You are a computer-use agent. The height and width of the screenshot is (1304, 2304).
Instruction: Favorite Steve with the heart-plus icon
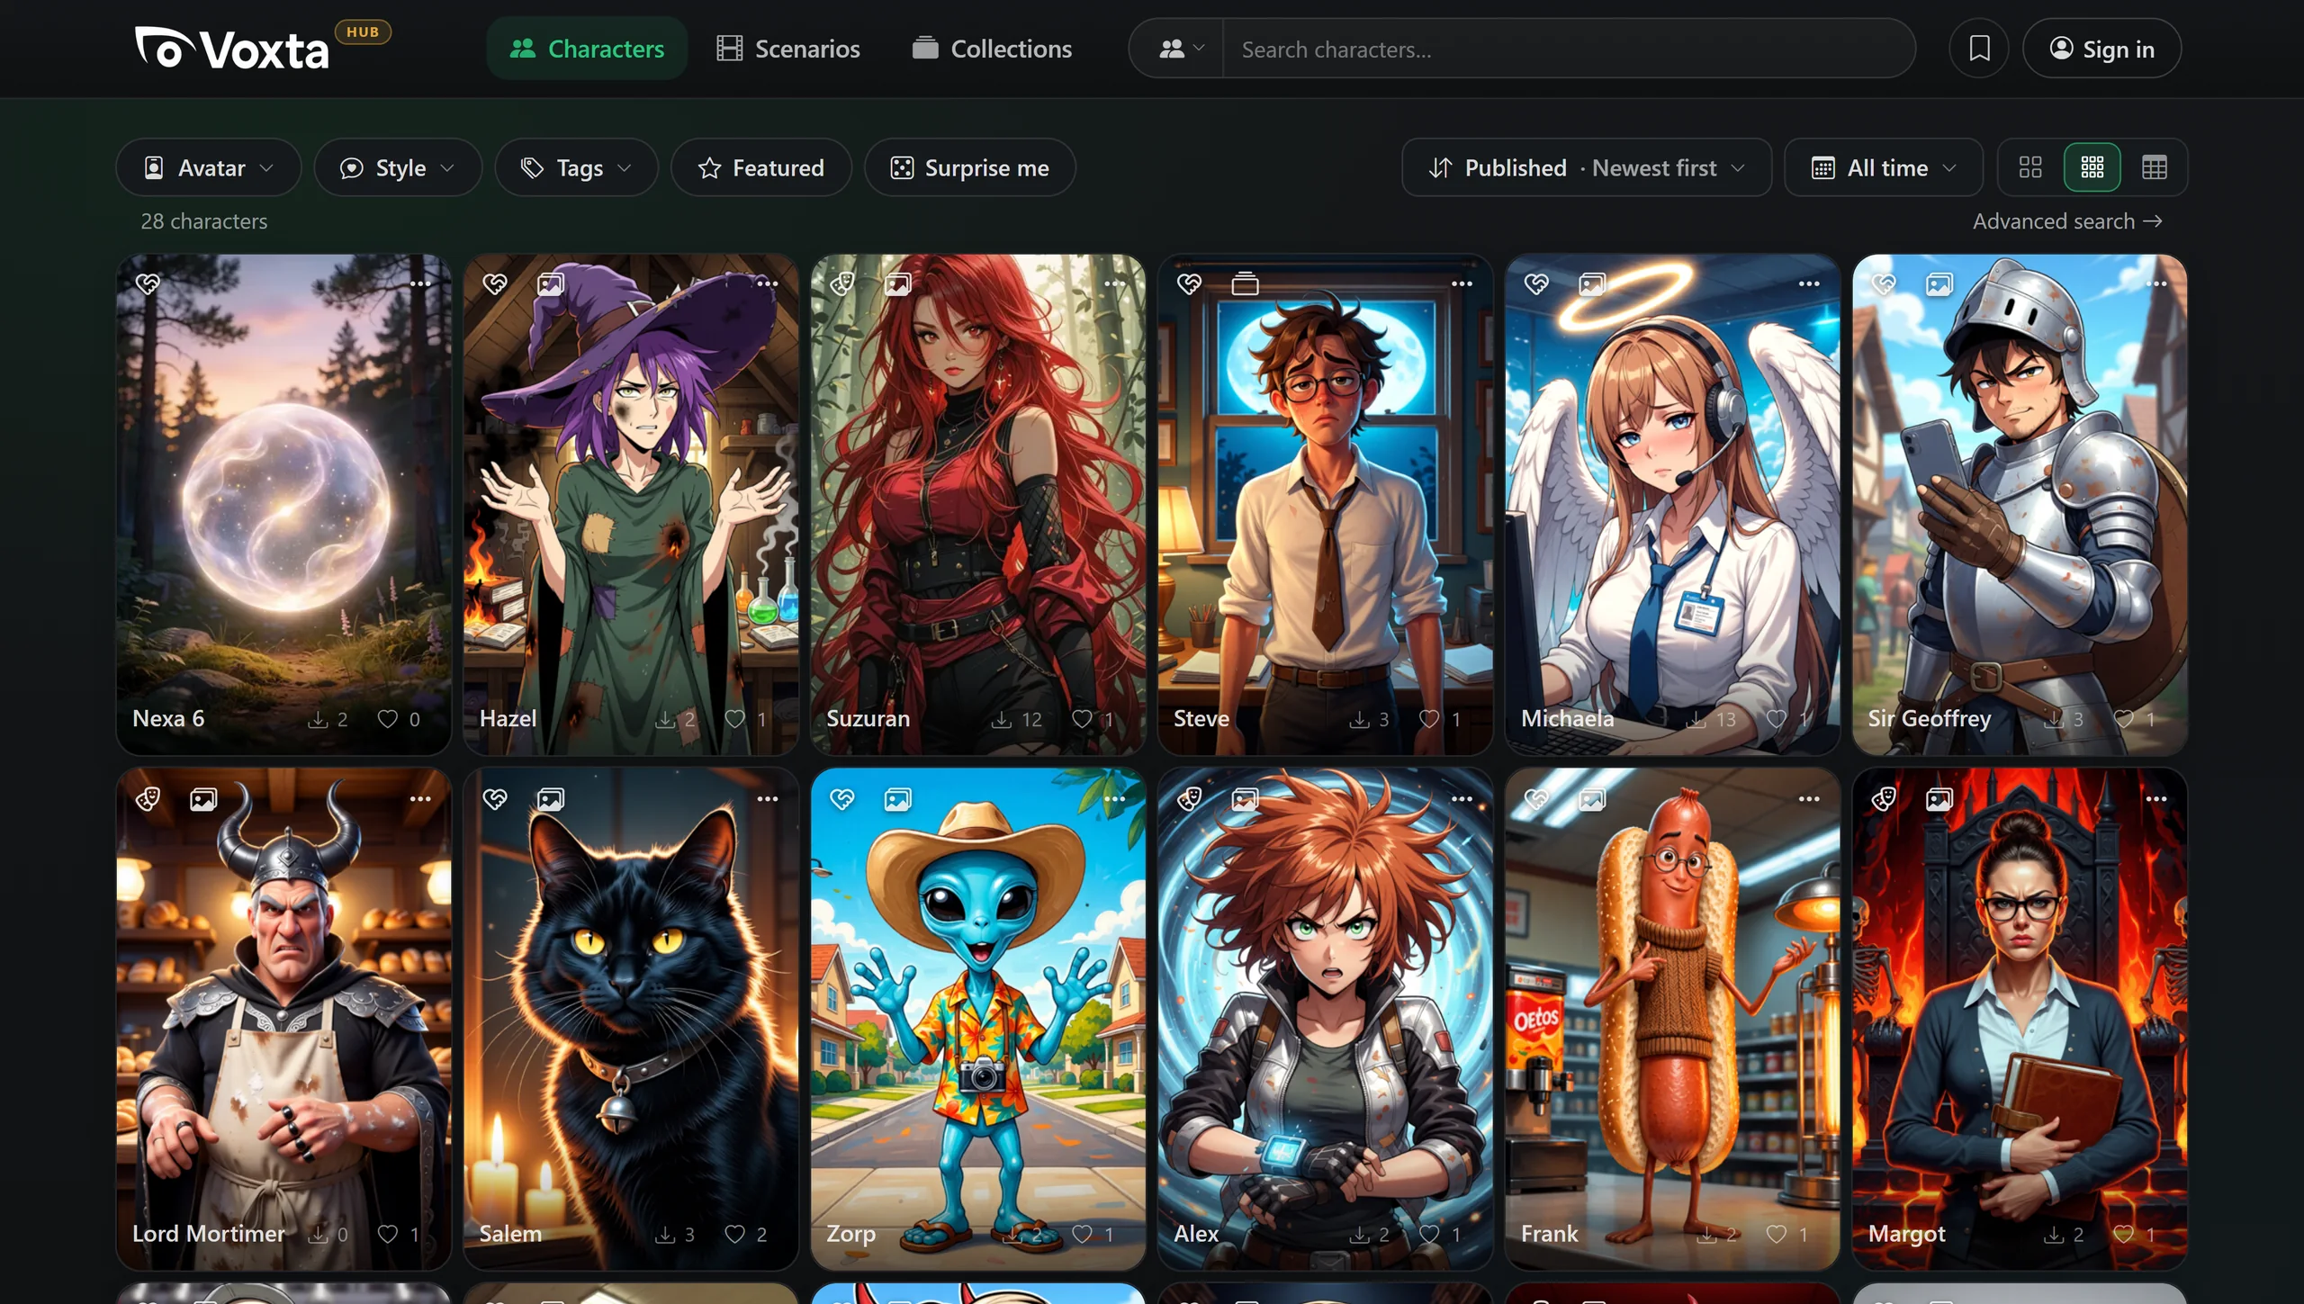point(1190,284)
